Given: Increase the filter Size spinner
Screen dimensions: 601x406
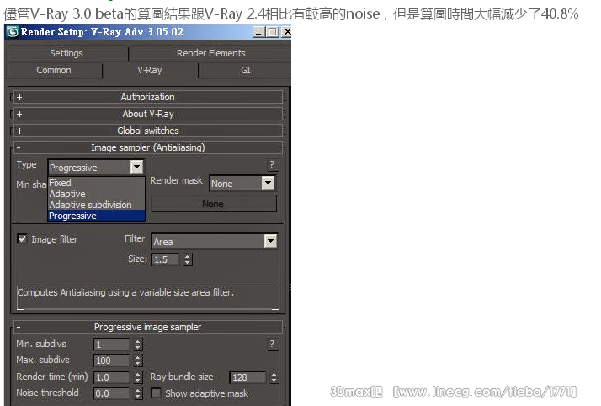Looking at the screenshot, I should (x=187, y=256).
